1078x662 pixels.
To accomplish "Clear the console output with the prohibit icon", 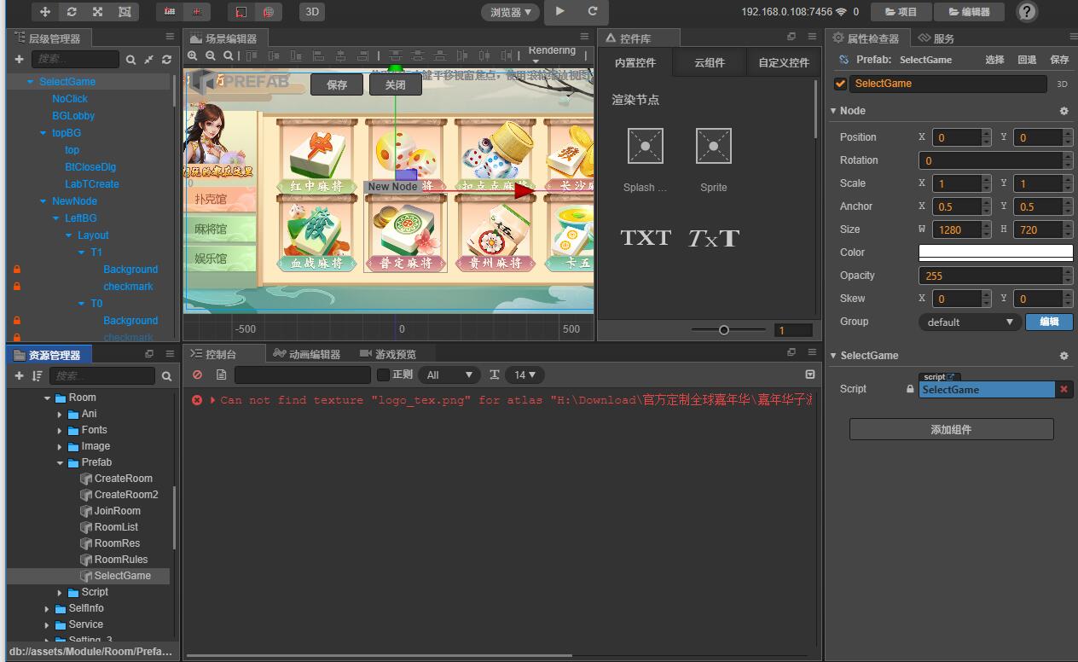I will tap(198, 375).
